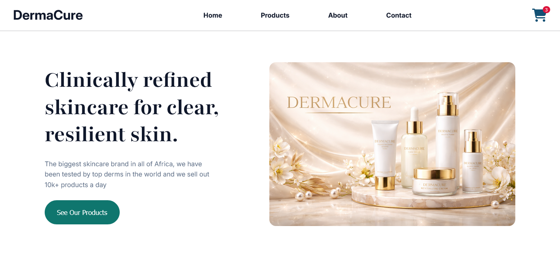This screenshot has width=560, height=260.
Task: Click the See Our Products button
Action: [82, 212]
